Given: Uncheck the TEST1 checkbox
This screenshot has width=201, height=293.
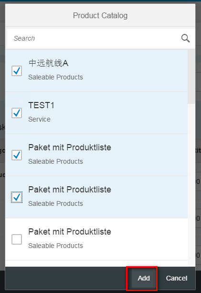Looking at the screenshot, I should 17,113.
